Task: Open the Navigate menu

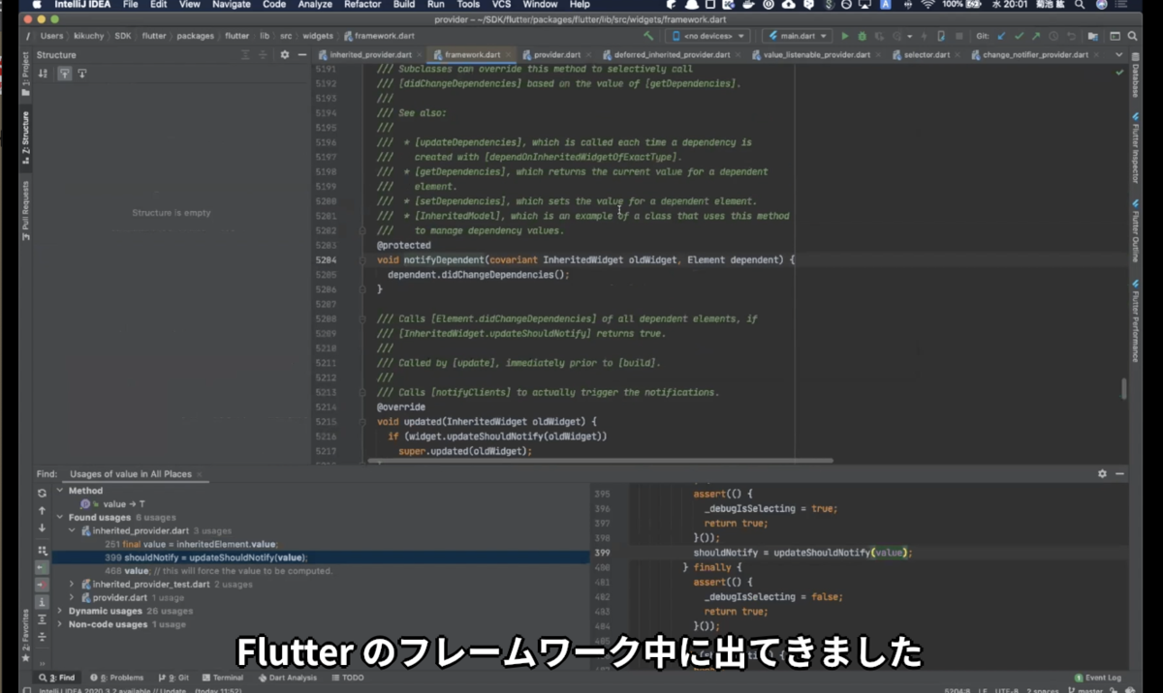Action: click(231, 5)
